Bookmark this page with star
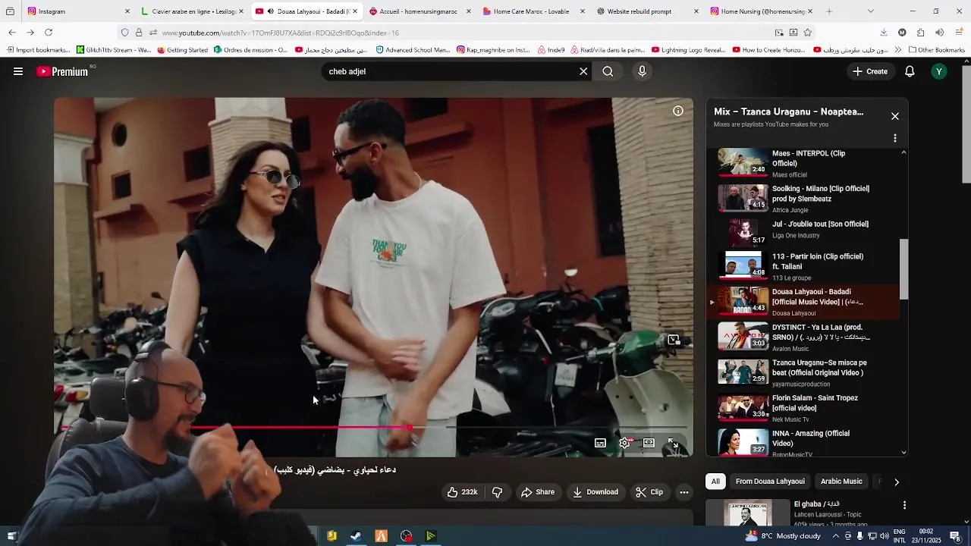Viewport: 971px width, 546px height. (x=808, y=33)
